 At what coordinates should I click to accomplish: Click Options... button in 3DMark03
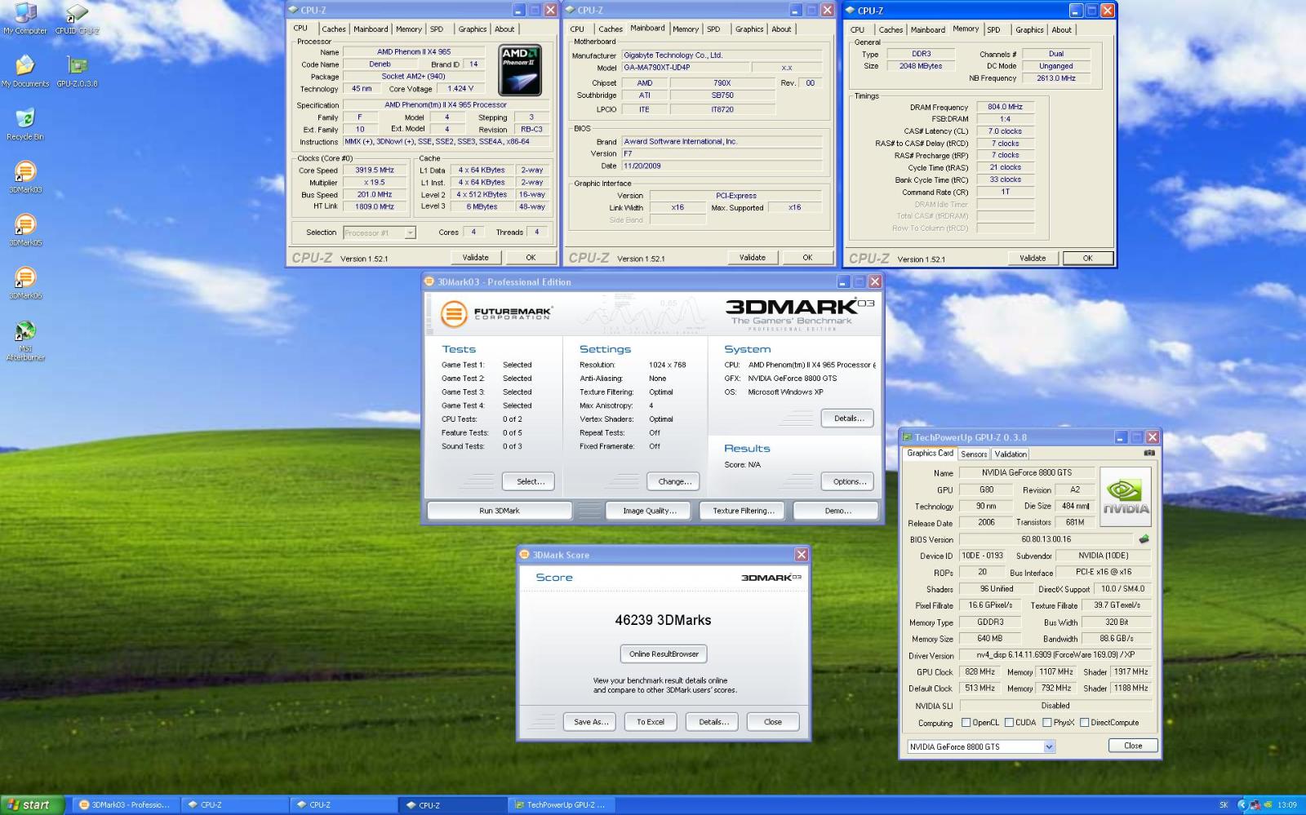[x=849, y=481]
